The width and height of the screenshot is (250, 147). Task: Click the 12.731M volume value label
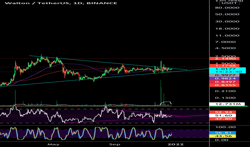227,104
